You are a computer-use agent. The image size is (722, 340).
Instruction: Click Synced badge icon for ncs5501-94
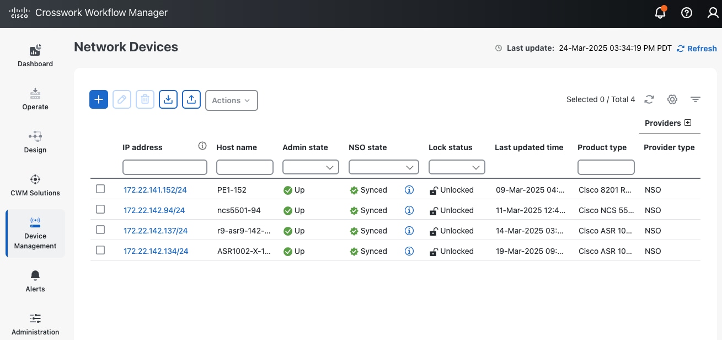354,211
